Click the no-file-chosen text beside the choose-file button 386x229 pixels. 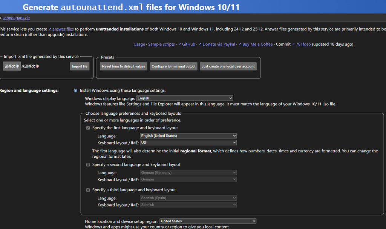(30, 66)
